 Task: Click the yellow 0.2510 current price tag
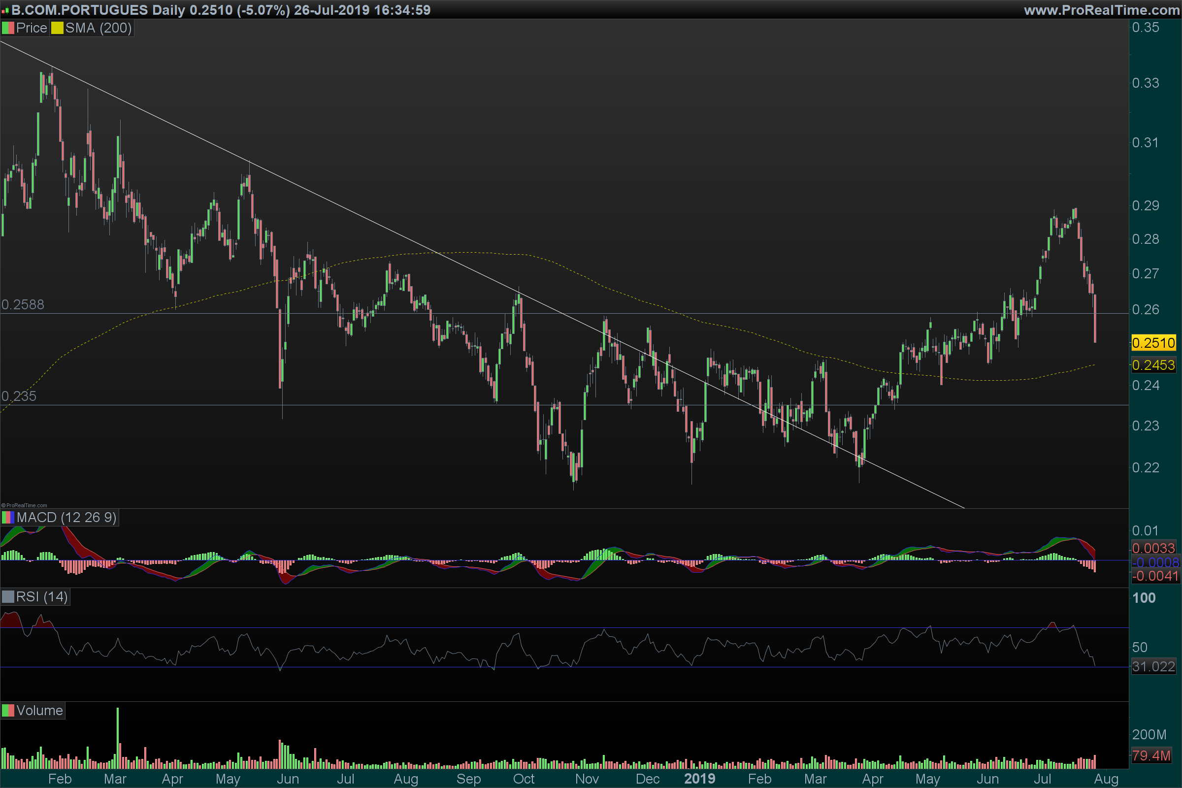pos(1153,343)
